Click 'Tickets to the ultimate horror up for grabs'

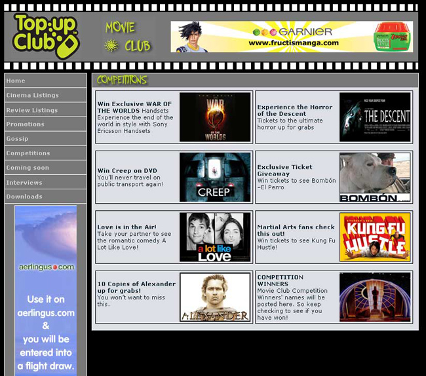point(290,124)
